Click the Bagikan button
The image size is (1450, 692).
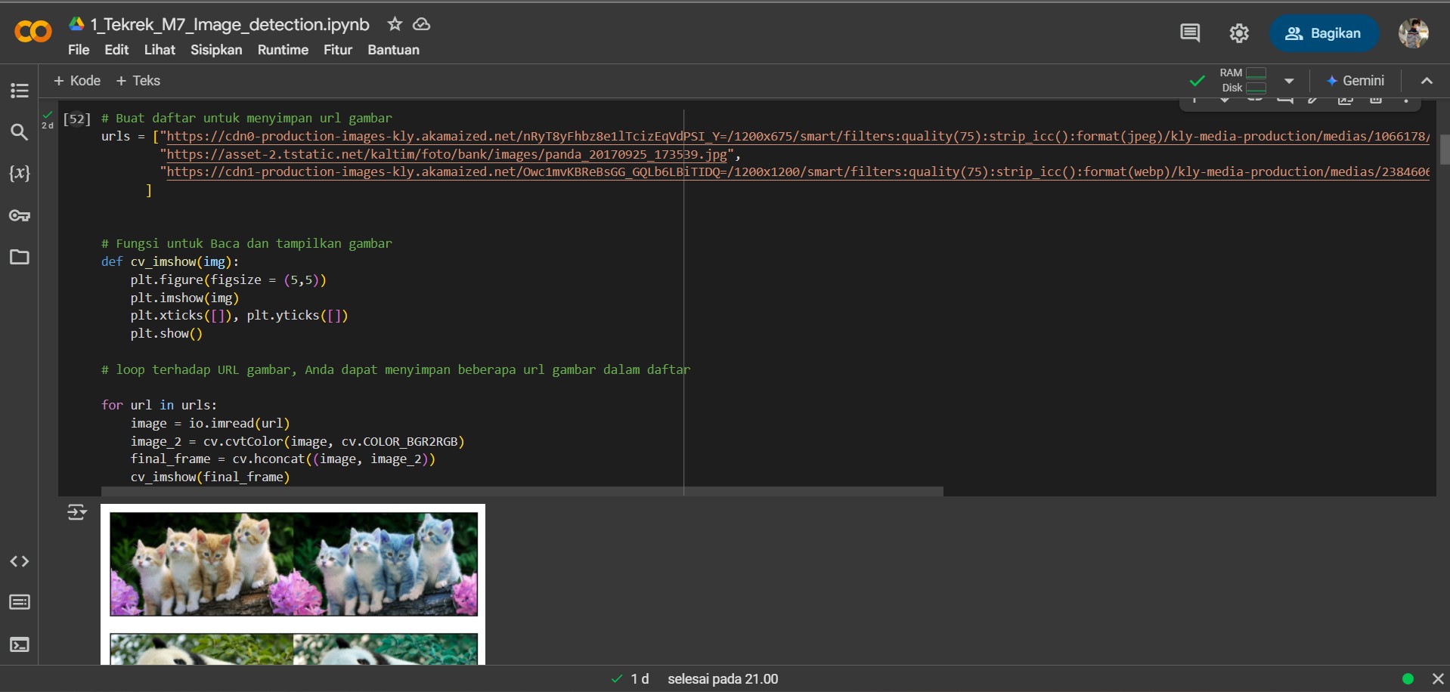[x=1325, y=33]
